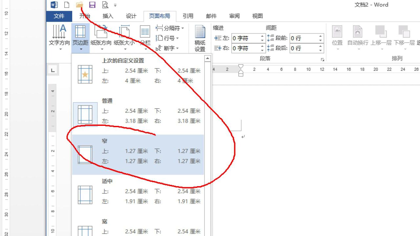Click the 下移一层 send backward button
420x236 pixels.
[x=404, y=38]
